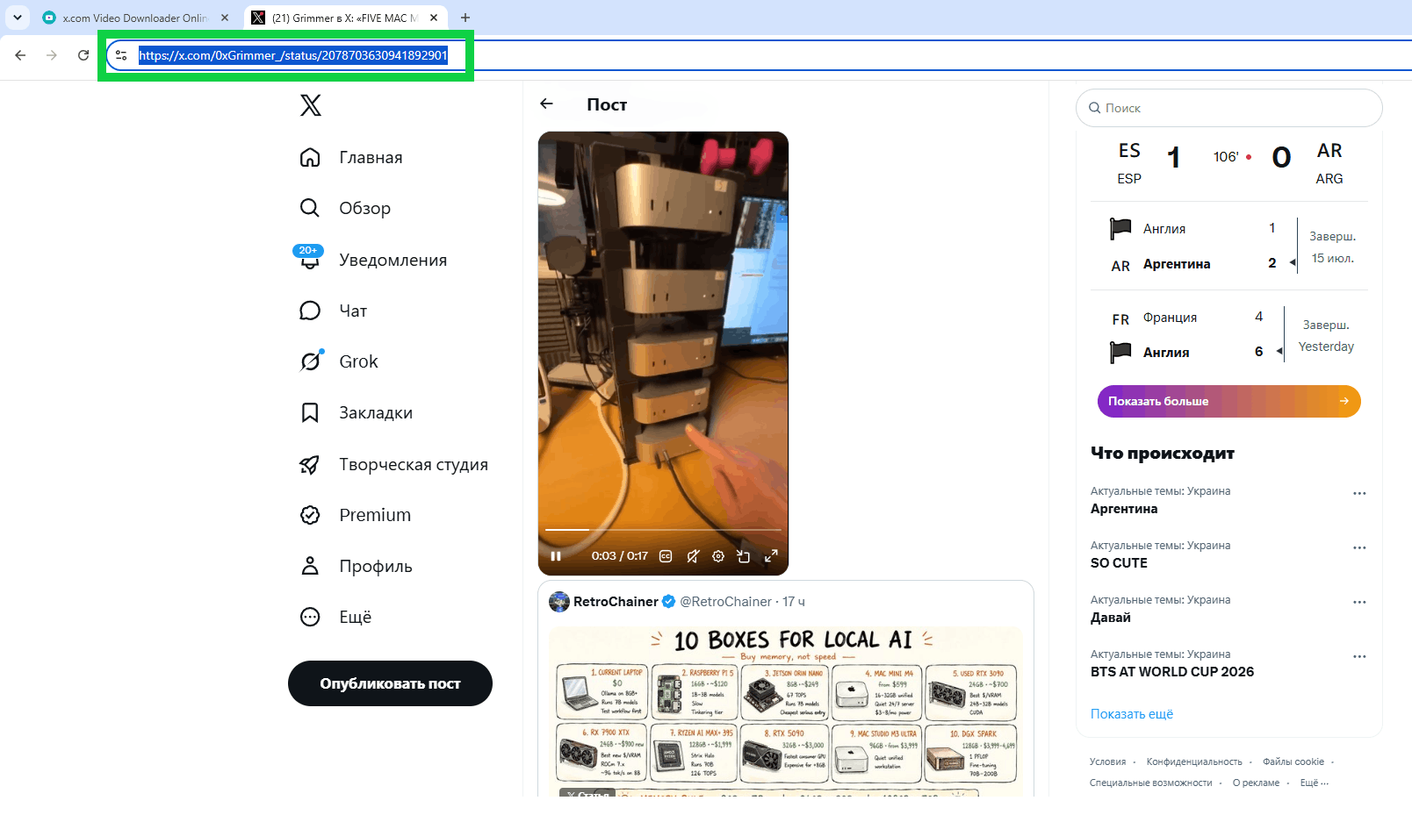This screenshot has height=815, width=1412.
Task: Open the Закладки bookmarks icon
Action: coord(310,413)
